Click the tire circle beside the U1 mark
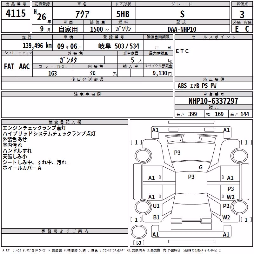The width and height of the screenshot is (254, 254). tap(143, 207)
